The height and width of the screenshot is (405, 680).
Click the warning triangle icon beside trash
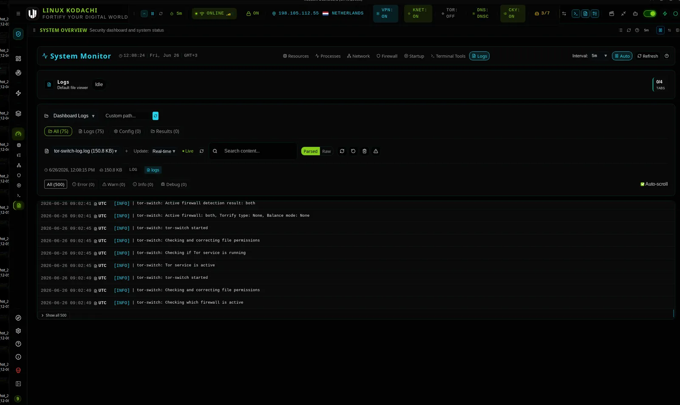(376, 151)
